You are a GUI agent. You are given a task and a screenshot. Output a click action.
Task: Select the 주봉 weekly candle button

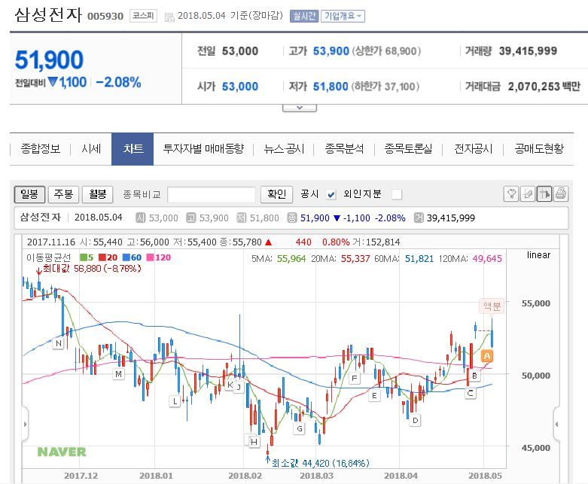63,194
